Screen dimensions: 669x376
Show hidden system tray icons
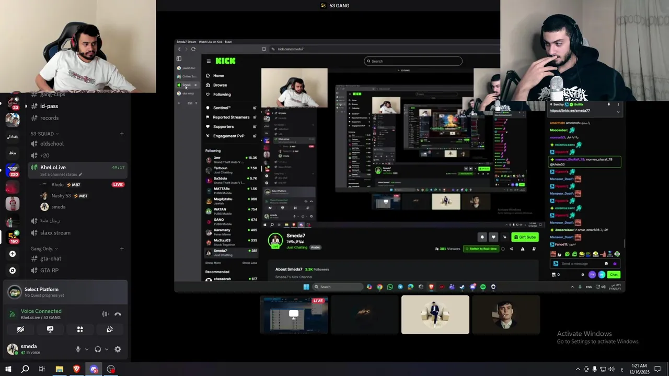click(x=578, y=369)
